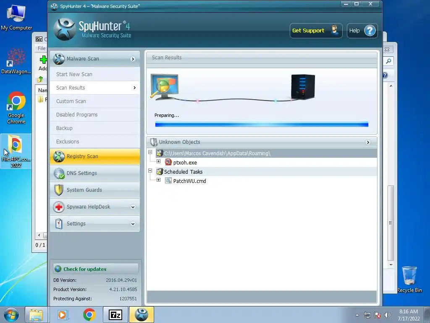Viewport: 430px width, 323px height.
Task: Expand the PatchWU.cmd entry
Action: point(158,180)
